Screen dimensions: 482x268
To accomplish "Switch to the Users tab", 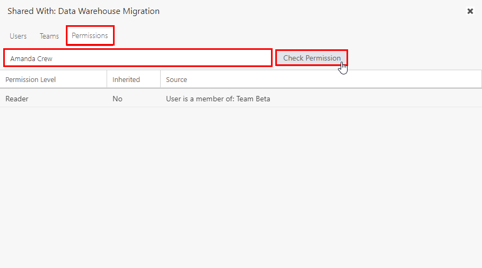I will (x=18, y=36).
